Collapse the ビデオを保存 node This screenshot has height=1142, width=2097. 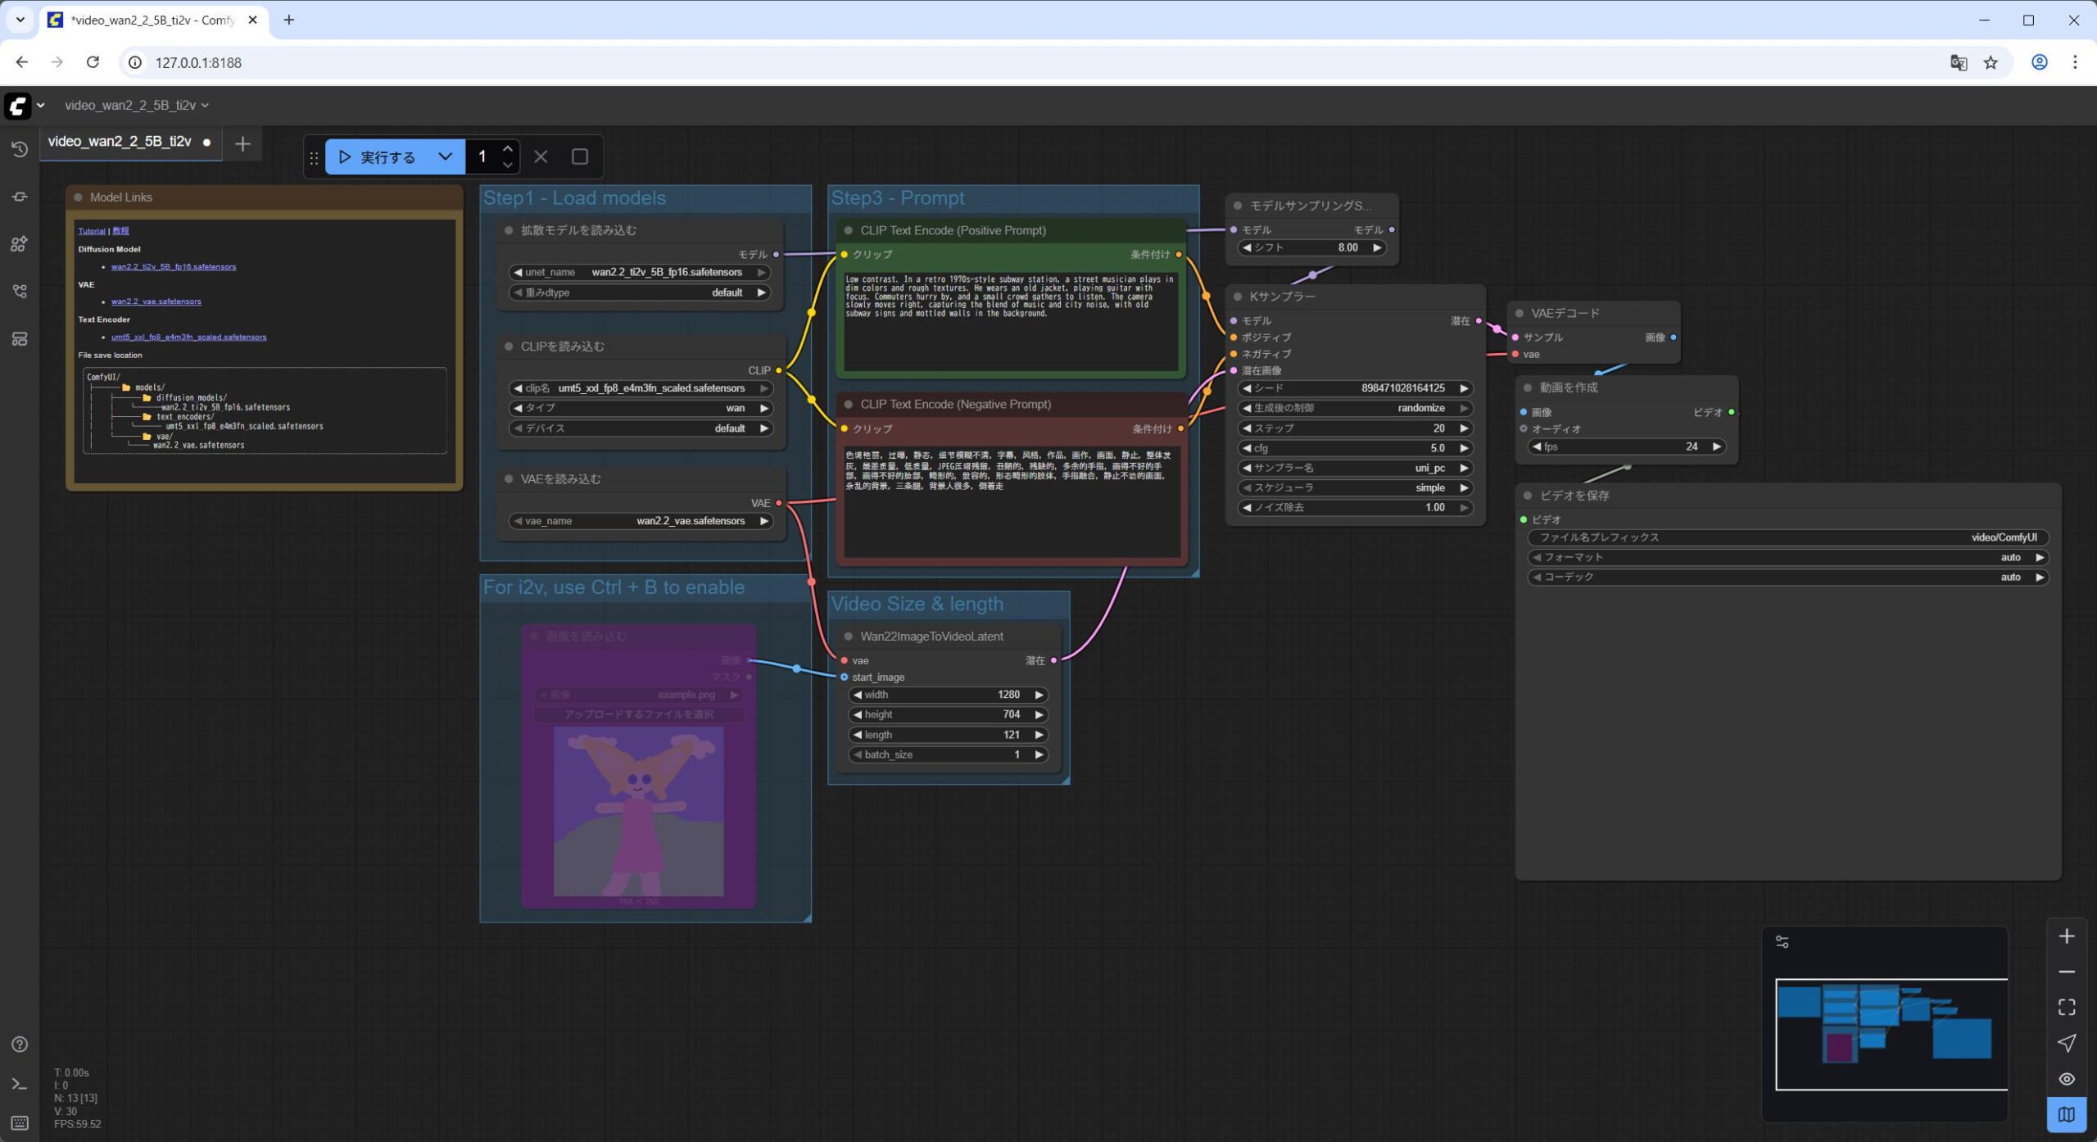click(1529, 496)
